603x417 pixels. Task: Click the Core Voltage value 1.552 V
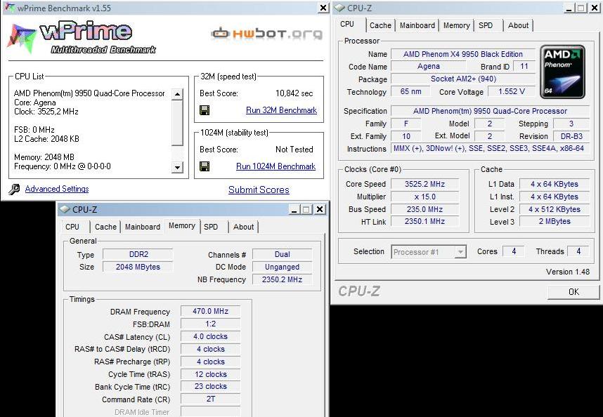coord(512,92)
